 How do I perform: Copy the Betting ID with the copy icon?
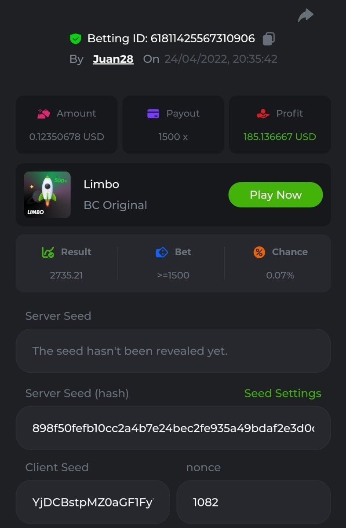point(269,39)
